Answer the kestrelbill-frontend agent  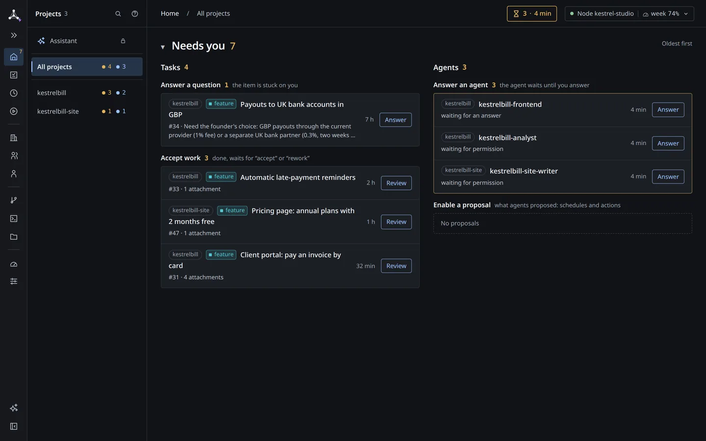668,110
